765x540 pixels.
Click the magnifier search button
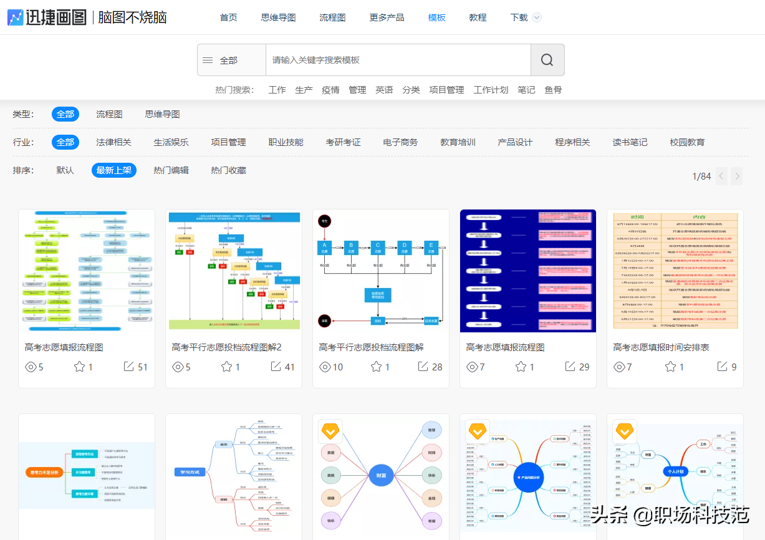(547, 60)
